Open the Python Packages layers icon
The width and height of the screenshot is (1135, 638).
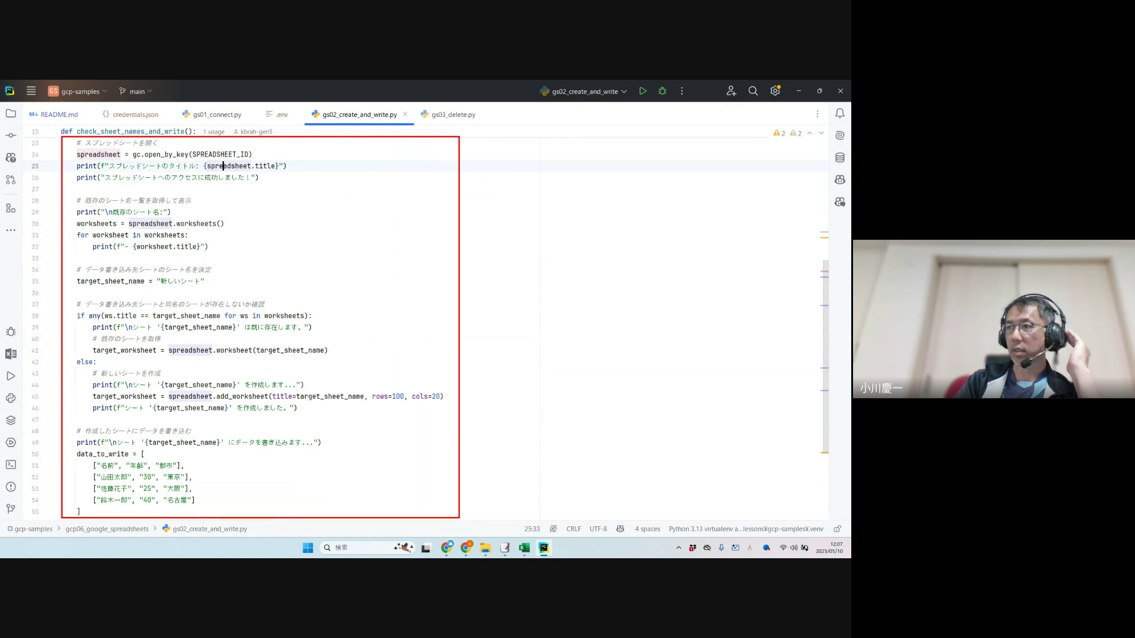pyautogui.click(x=11, y=421)
